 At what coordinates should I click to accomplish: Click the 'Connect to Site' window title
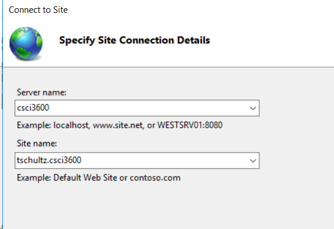coord(39,10)
